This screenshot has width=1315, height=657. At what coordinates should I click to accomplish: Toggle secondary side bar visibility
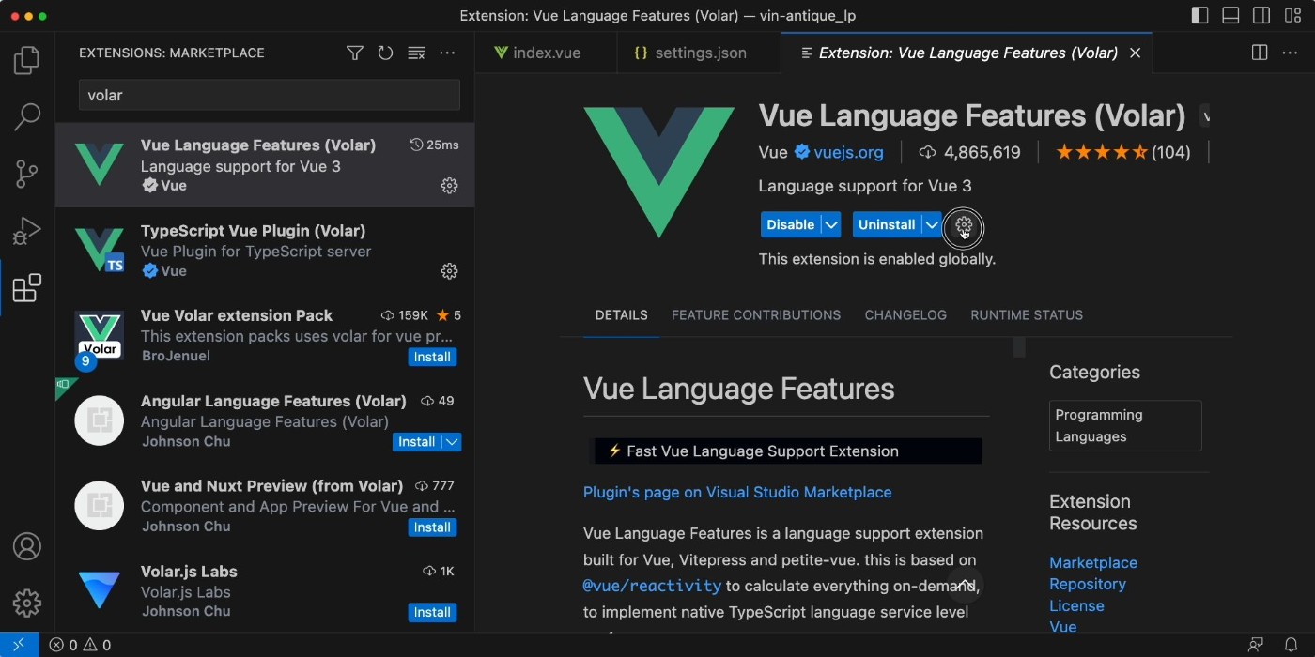[1261, 16]
